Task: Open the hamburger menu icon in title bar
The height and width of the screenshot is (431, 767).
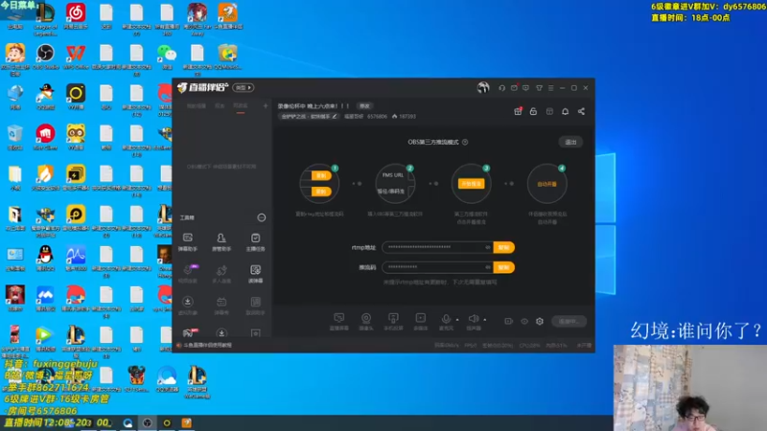Action: click(x=550, y=88)
